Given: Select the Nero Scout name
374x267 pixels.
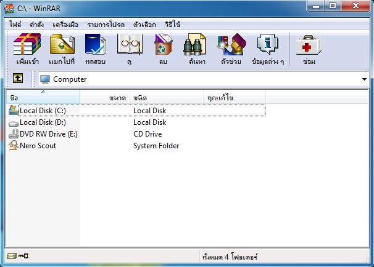Looking at the screenshot, I should (x=38, y=146).
